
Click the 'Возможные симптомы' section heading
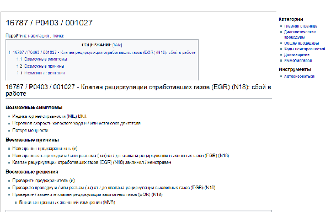tap(34, 107)
